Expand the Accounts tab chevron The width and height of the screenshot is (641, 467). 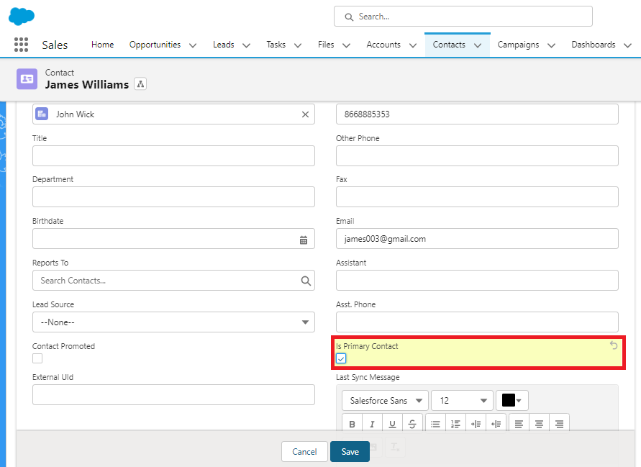point(413,45)
